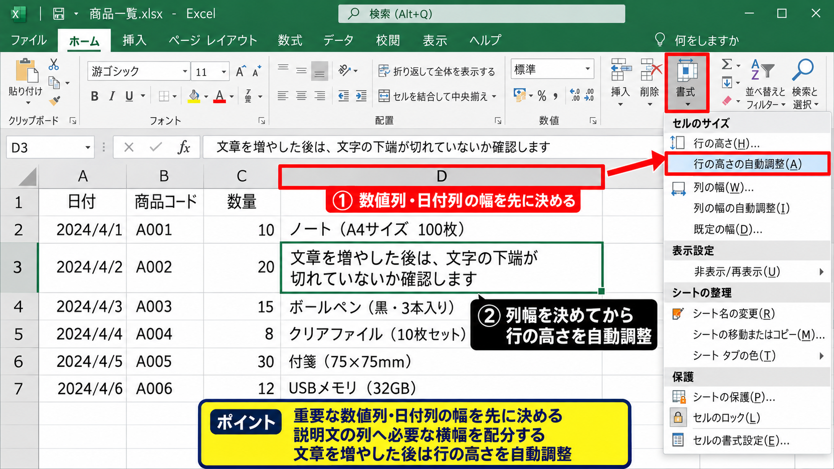Click the fill color bucket icon
This screenshot has width=834, height=469.
[194, 96]
